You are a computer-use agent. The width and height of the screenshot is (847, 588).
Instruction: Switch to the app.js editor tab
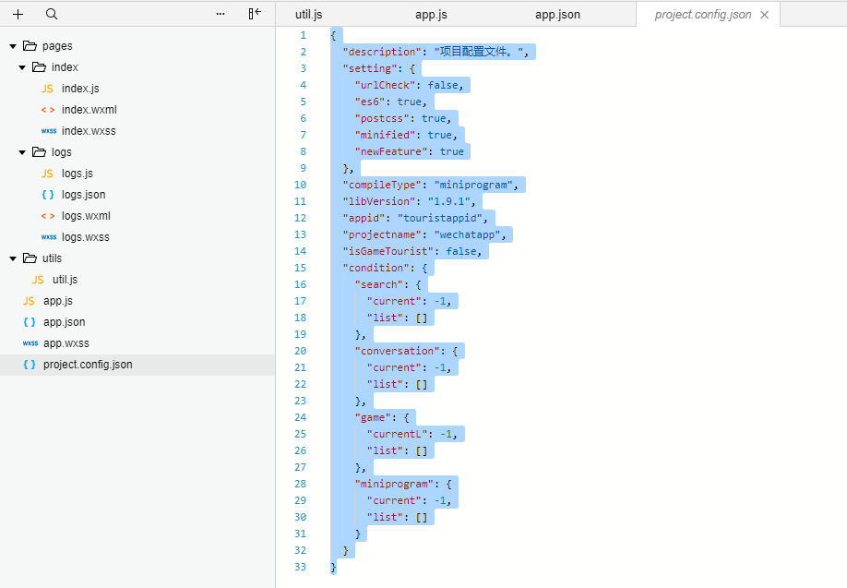point(431,15)
